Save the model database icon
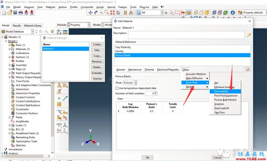Screen dimensions: 267x161 [x=15, y=12]
